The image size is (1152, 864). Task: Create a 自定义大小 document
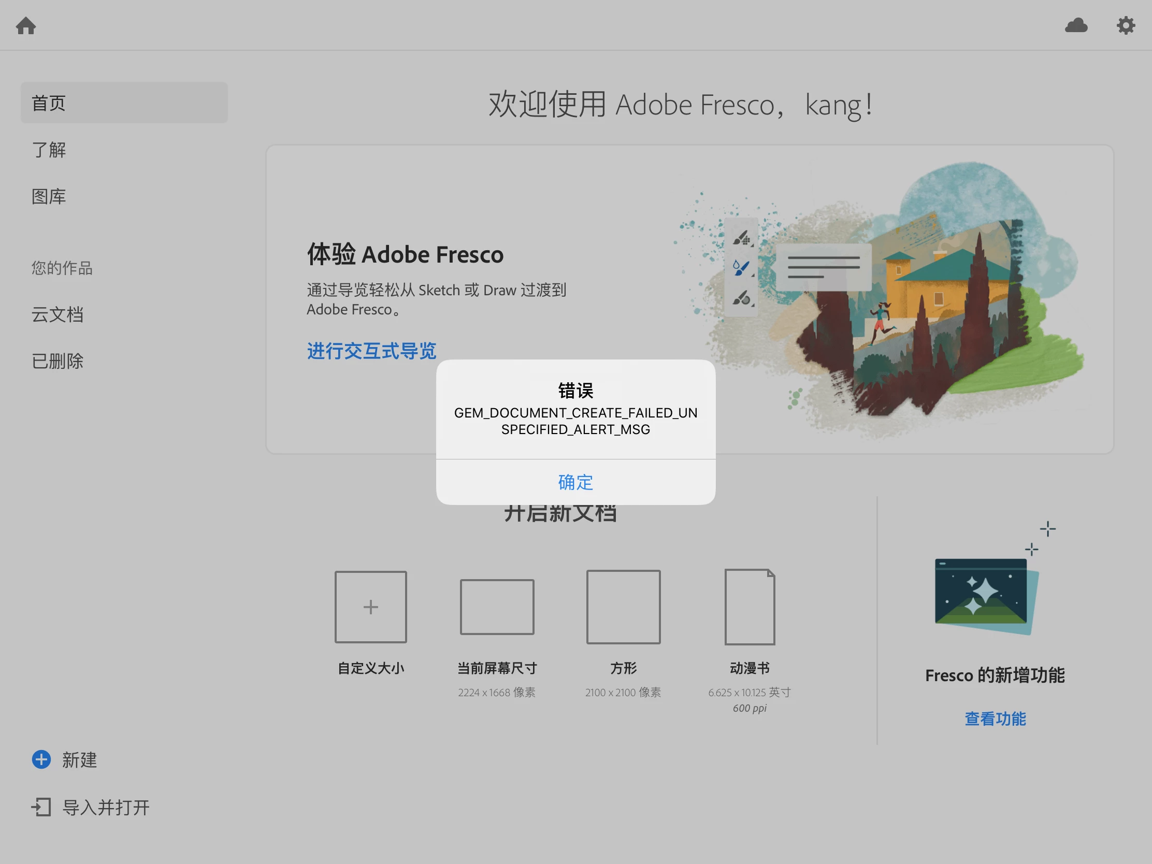tap(370, 607)
